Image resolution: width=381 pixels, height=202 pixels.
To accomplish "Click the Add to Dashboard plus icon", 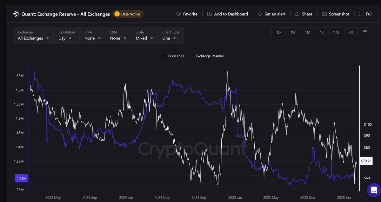I will point(210,14).
